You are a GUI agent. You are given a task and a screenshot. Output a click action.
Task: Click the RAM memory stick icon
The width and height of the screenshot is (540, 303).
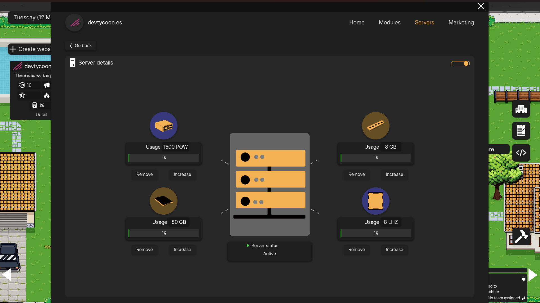point(375,126)
